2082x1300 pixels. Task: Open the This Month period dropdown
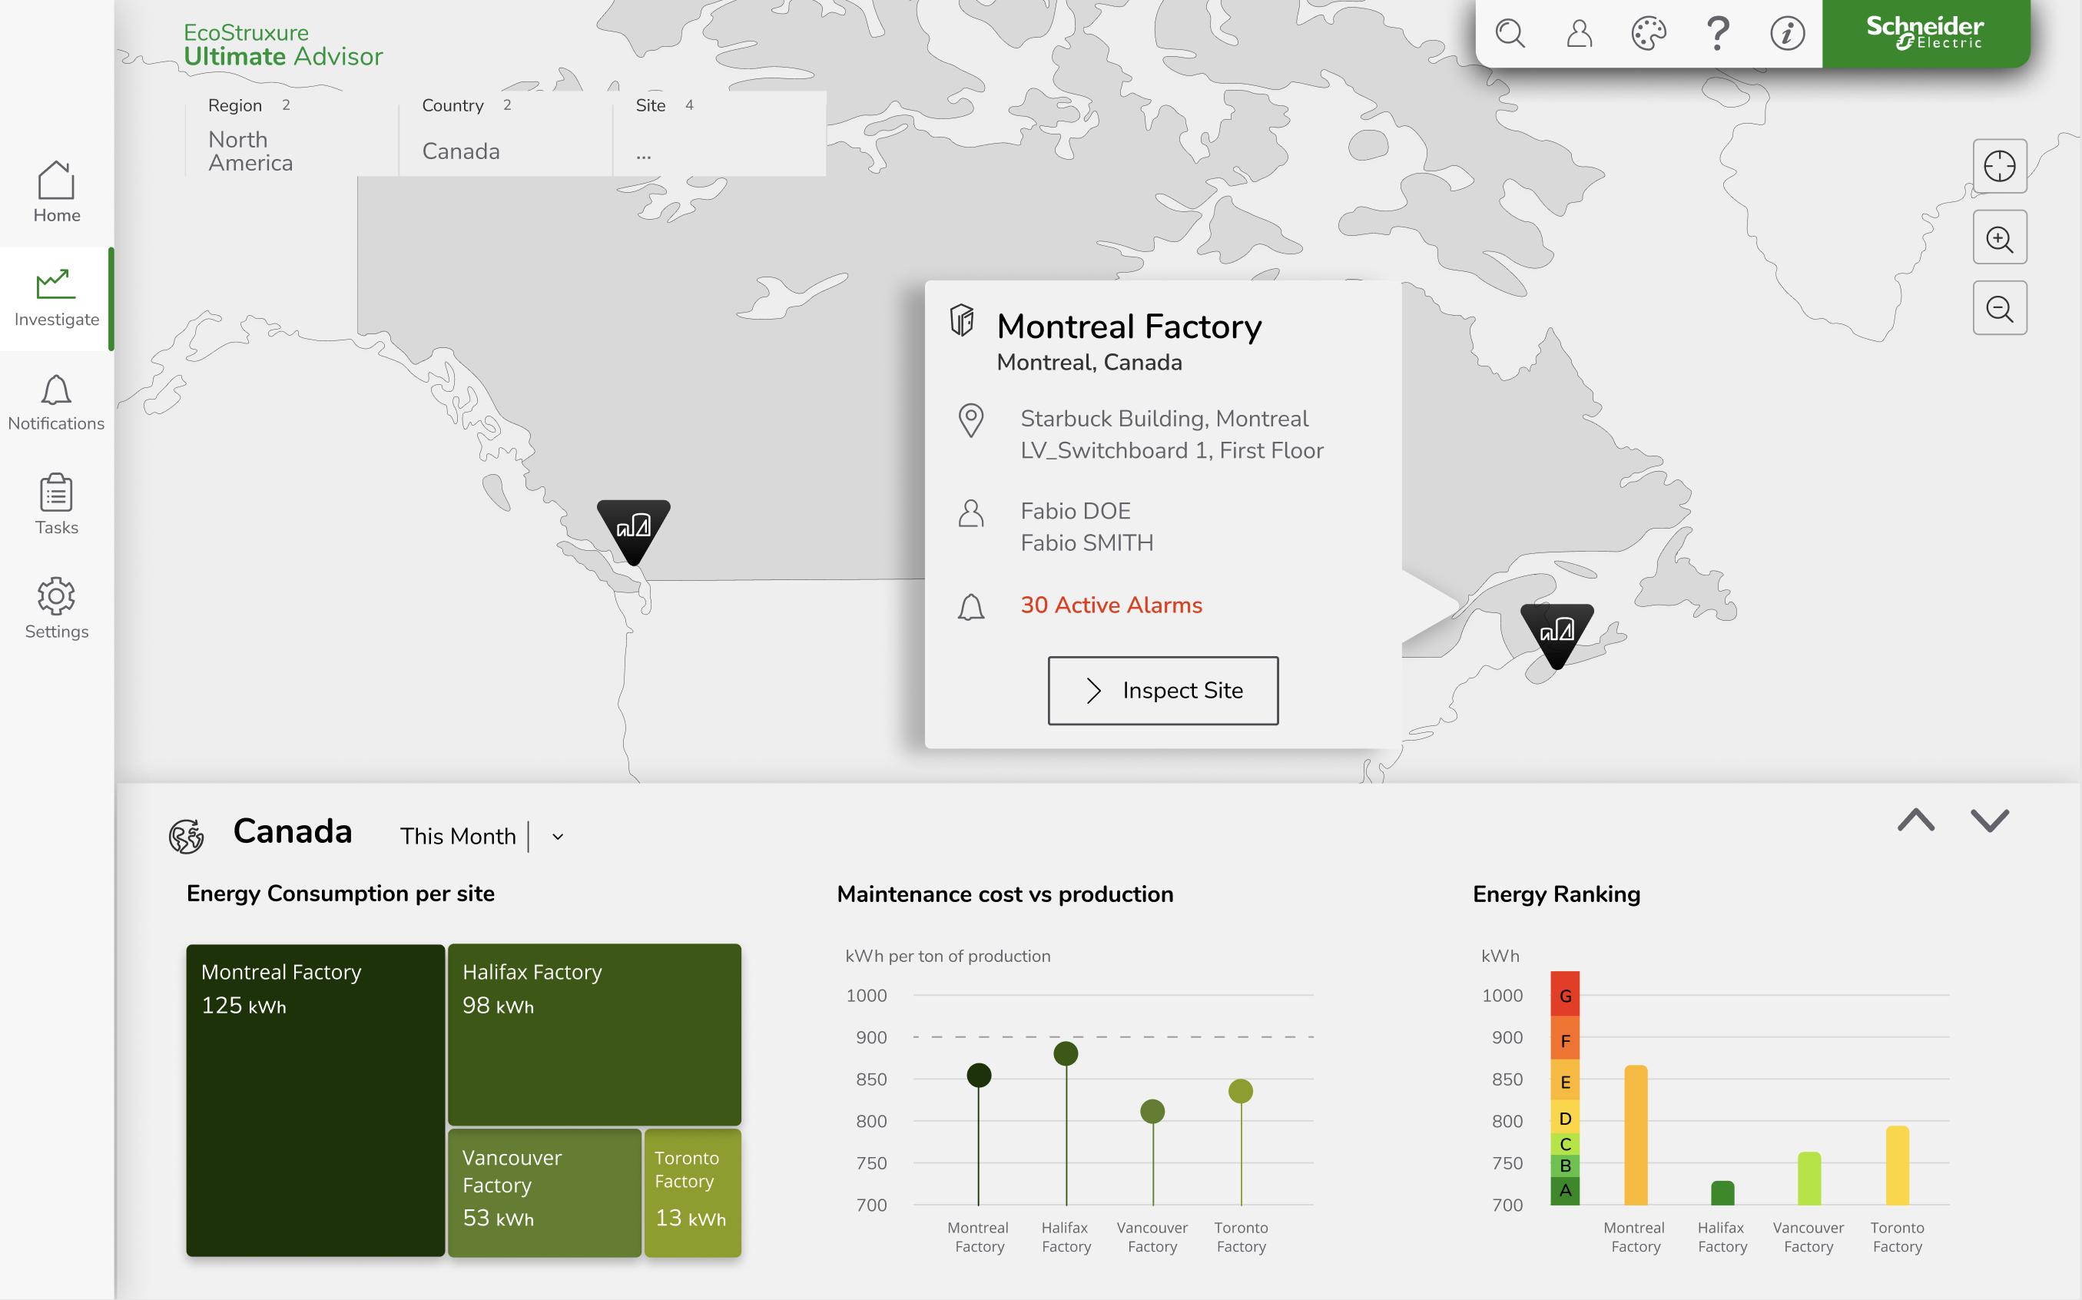click(482, 837)
